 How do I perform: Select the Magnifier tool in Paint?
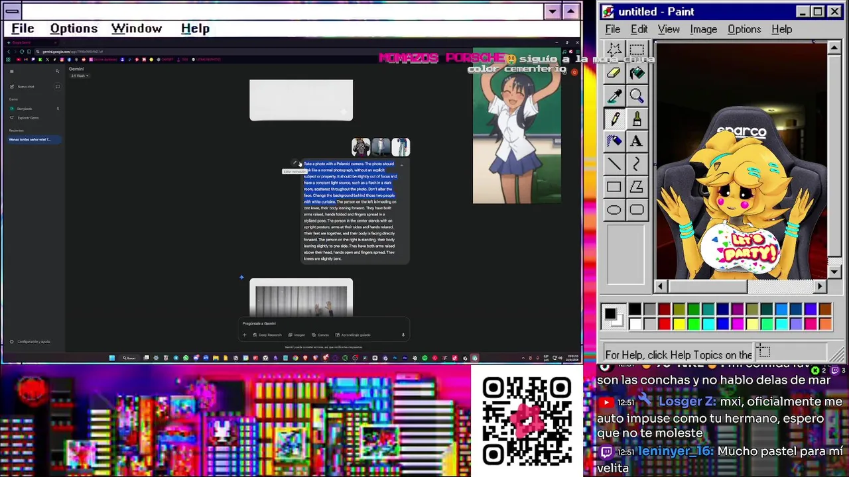click(637, 96)
